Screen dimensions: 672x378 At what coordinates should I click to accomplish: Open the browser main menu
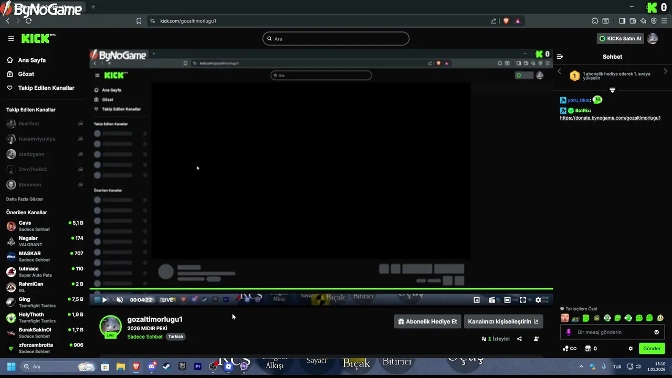664,21
